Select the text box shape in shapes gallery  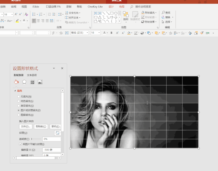[96, 13]
